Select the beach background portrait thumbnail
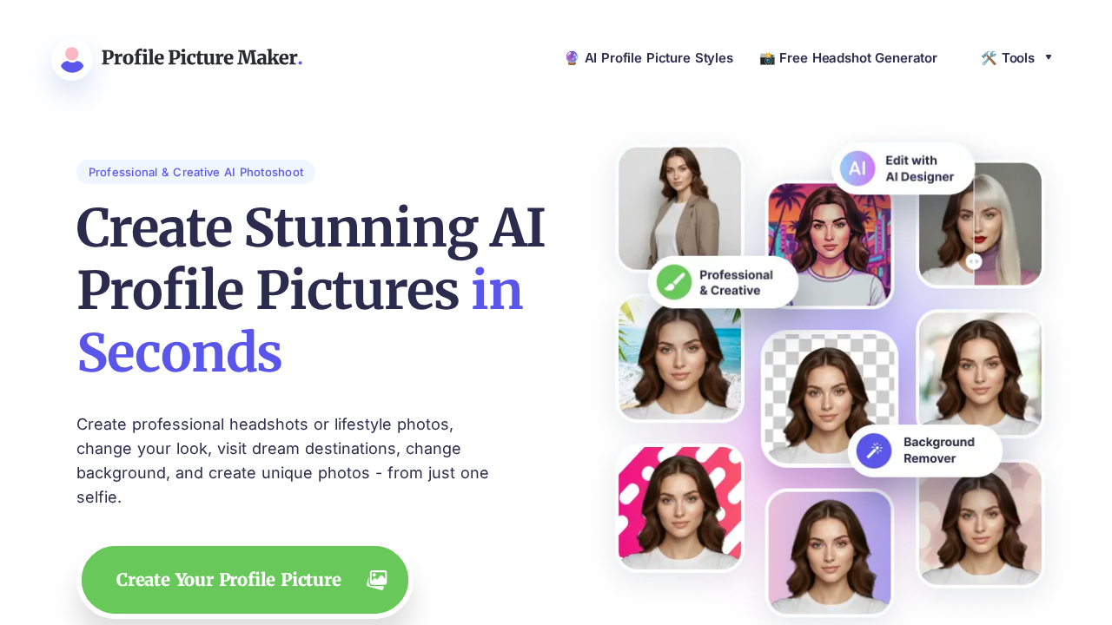 [x=679, y=359]
